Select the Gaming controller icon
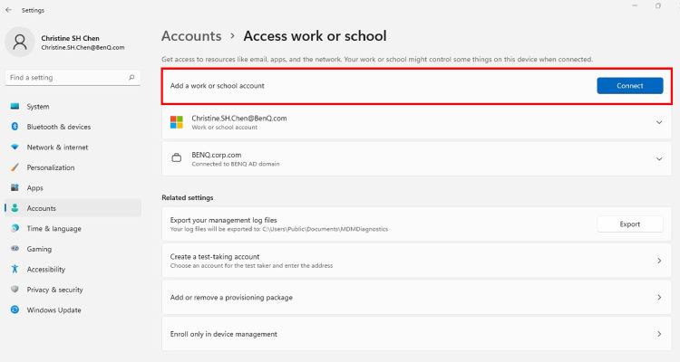Screen dimensions: 680x362 point(15,249)
